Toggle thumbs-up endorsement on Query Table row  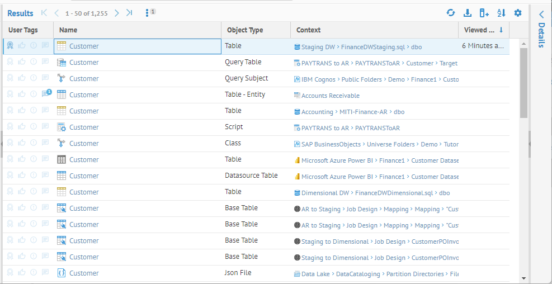pos(22,62)
